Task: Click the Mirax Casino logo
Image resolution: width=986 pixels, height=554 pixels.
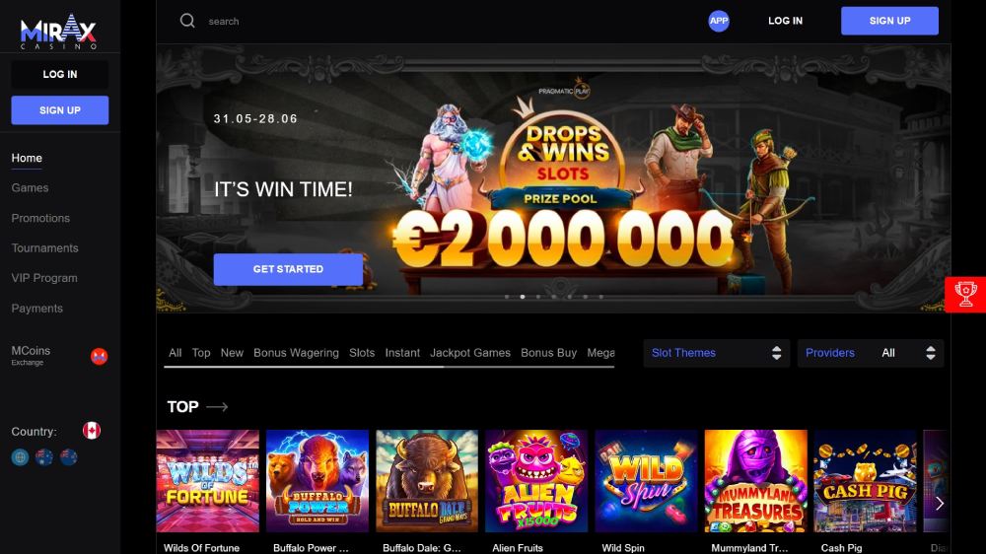Action: coord(58,32)
